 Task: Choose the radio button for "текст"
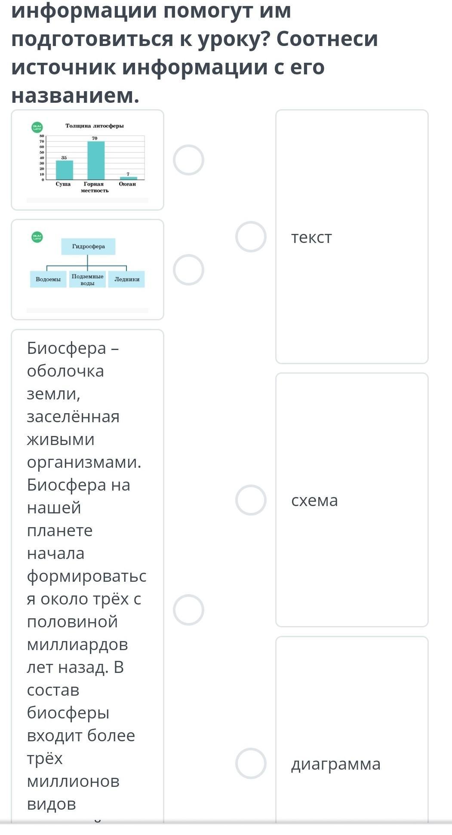tap(251, 236)
